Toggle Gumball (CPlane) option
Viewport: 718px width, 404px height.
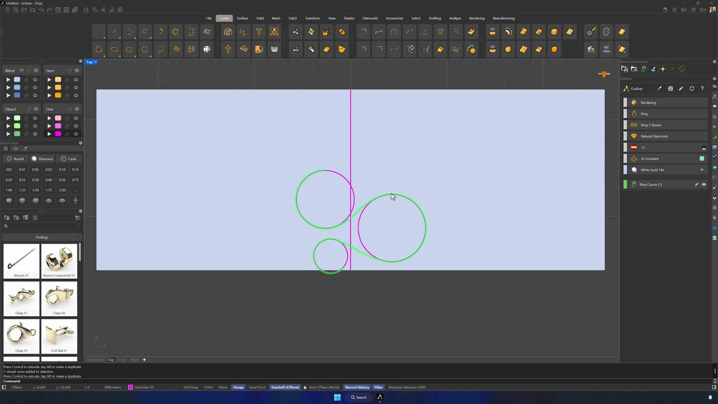285,387
